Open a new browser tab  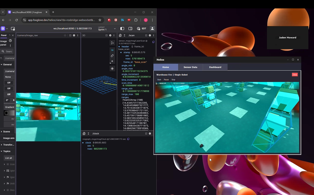[53, 12]
